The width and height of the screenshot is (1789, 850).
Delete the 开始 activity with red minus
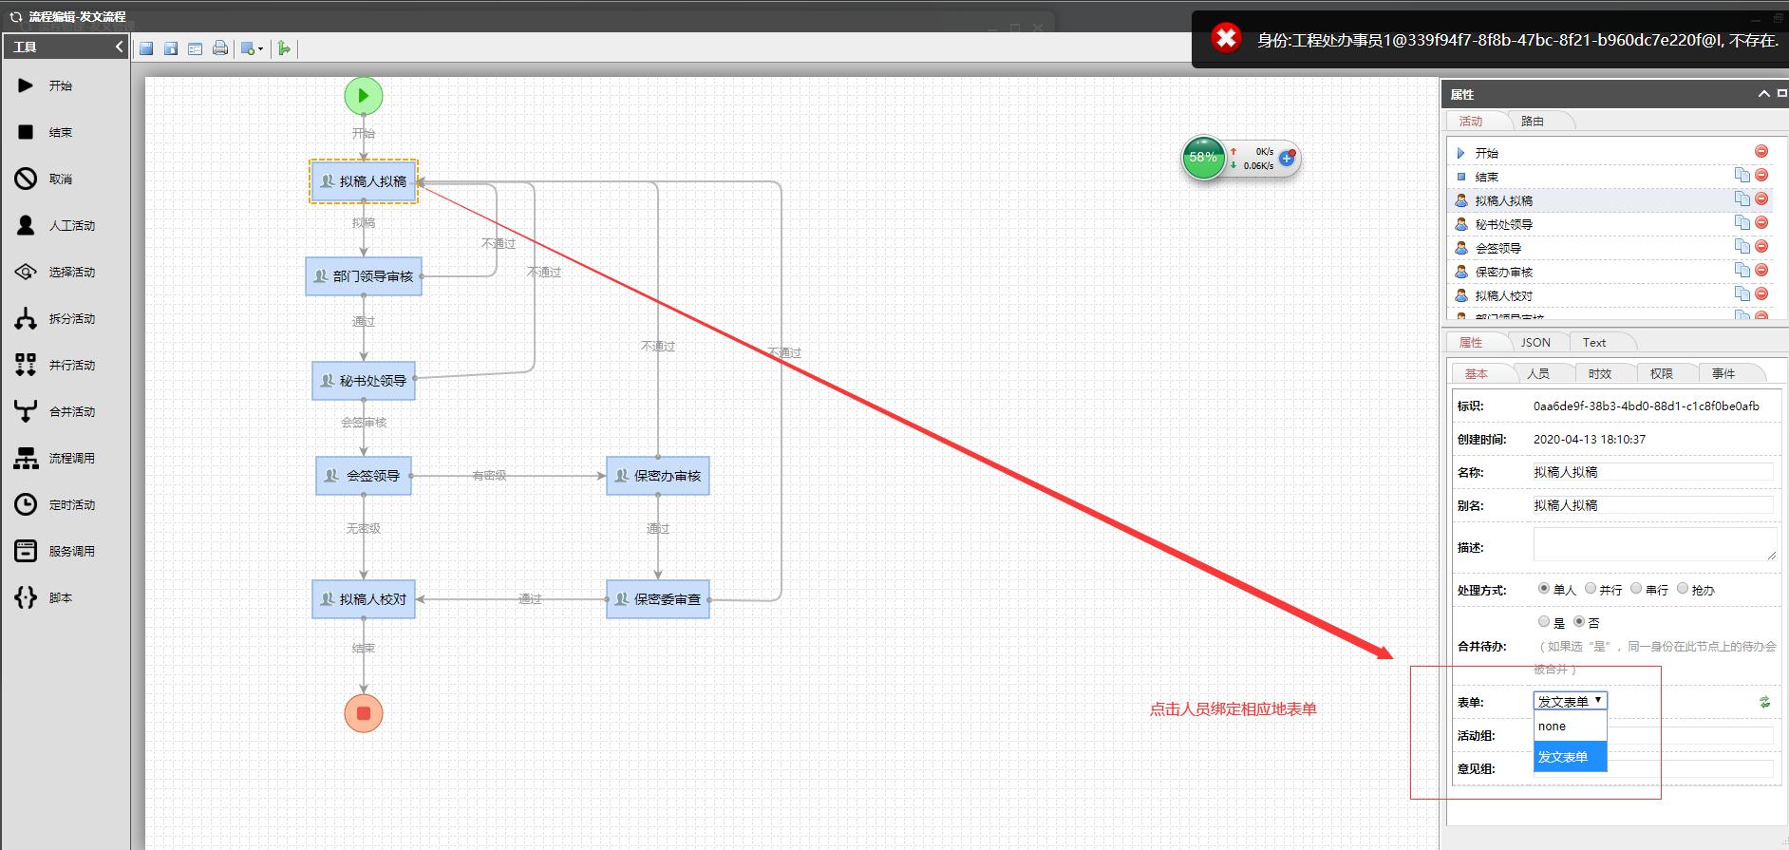coord(1761,151)
